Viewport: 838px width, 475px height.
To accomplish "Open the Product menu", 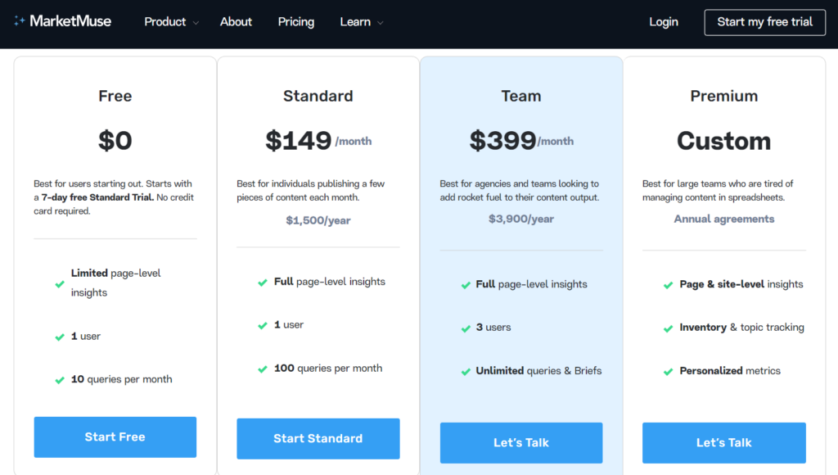I will coord(165,22).
